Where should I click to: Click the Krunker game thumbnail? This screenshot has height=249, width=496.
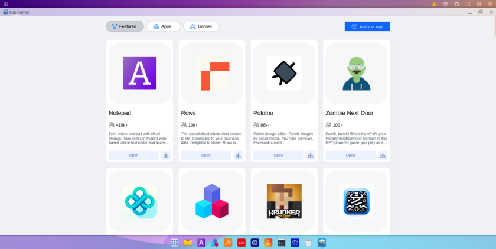pos(284,201)
